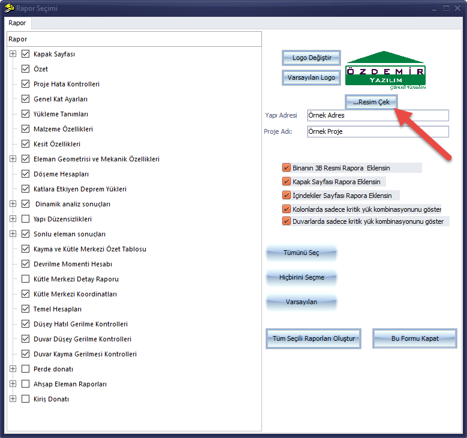Expand the Yapı Düzensizlikleri node
Image resolution: width=467 pixels, height=438 pixels.
coord(13,219)
